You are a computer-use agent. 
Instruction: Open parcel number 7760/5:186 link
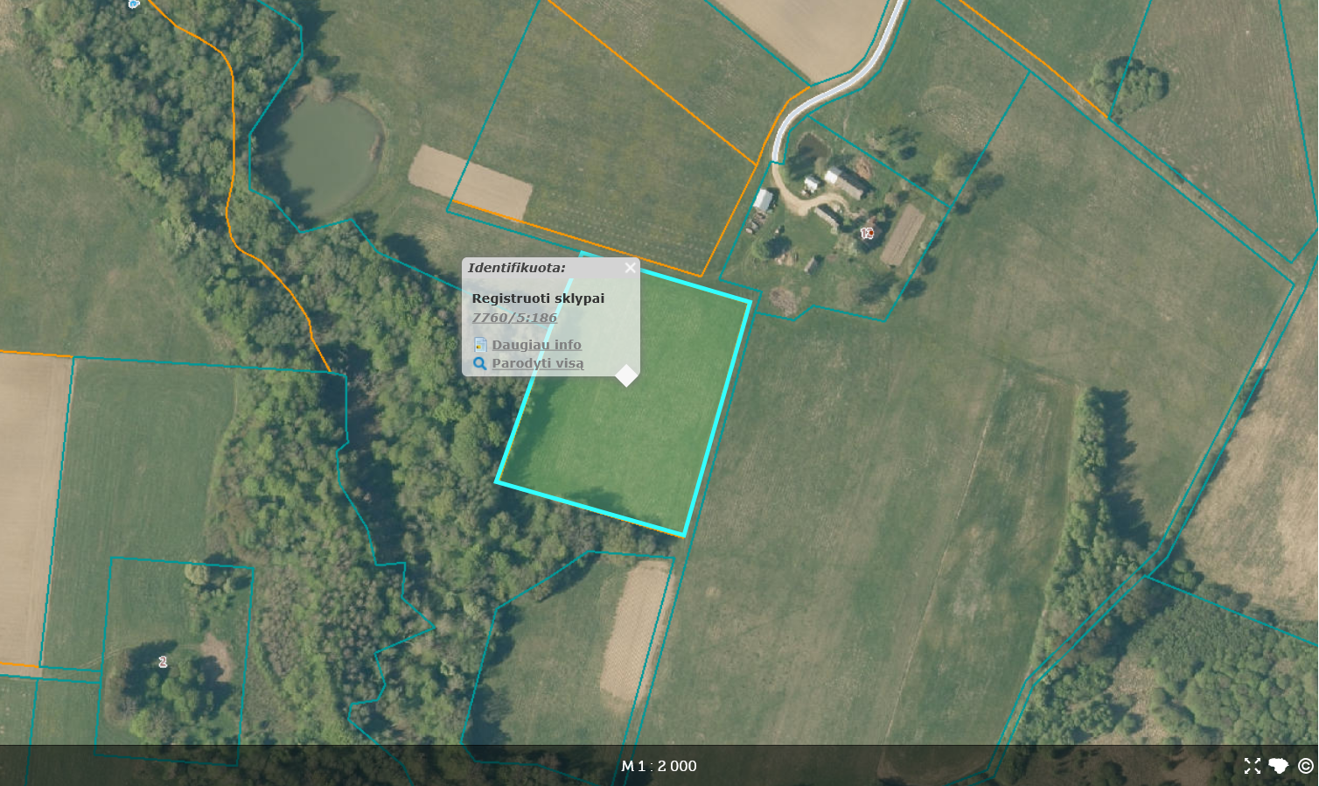coord(514,318)
